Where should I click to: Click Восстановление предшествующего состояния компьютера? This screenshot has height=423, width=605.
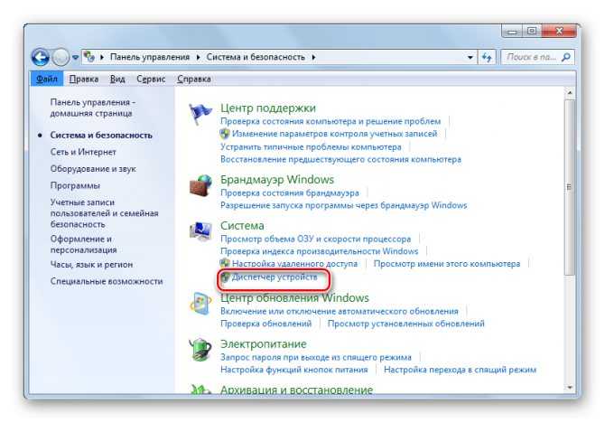pos(340,159)
